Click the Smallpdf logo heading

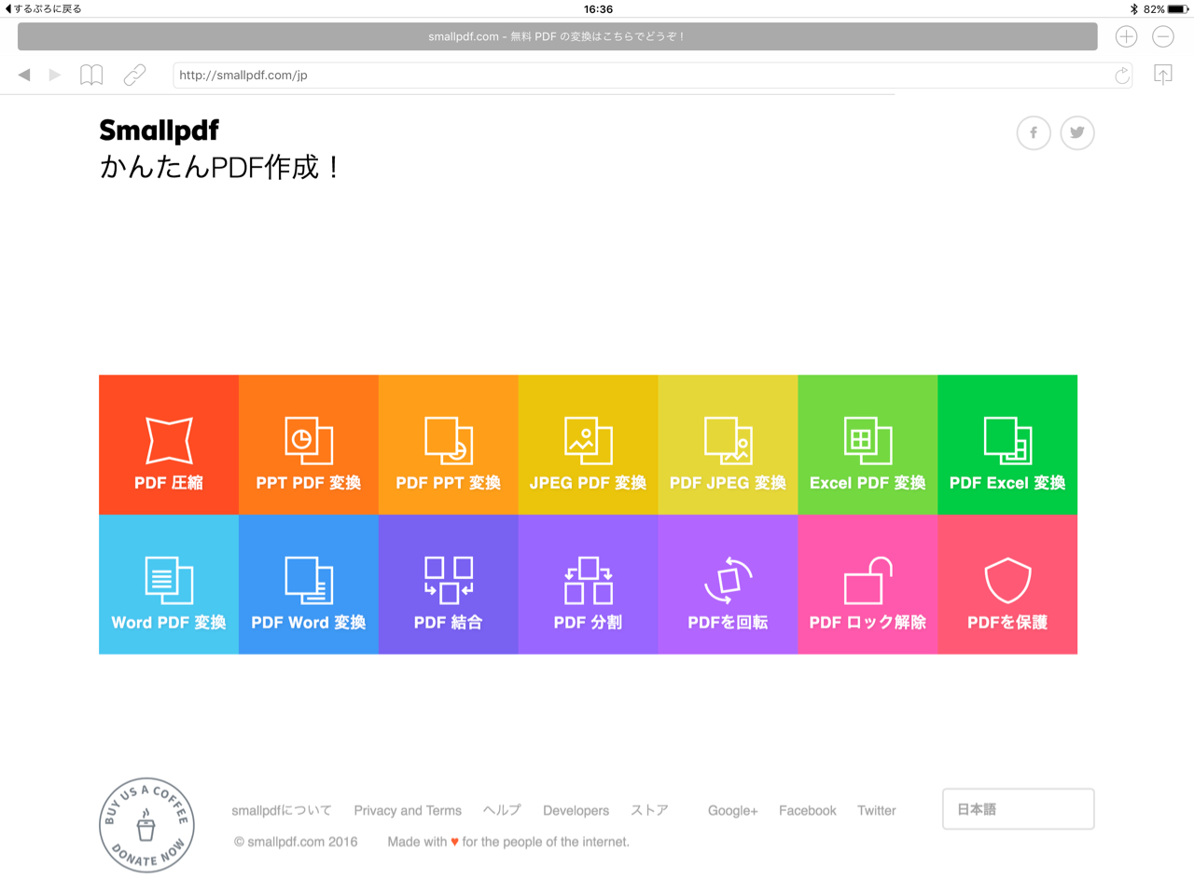(160, 131)
